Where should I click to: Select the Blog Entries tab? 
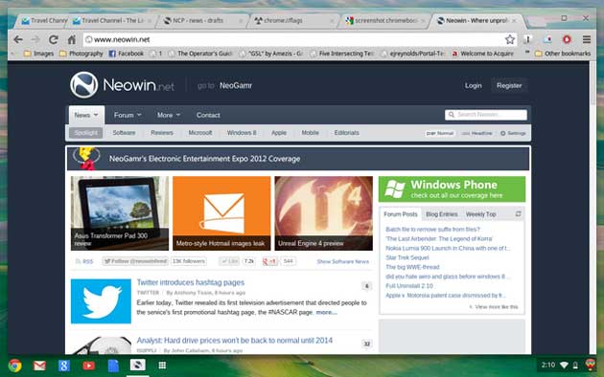(x=441, y=214)
